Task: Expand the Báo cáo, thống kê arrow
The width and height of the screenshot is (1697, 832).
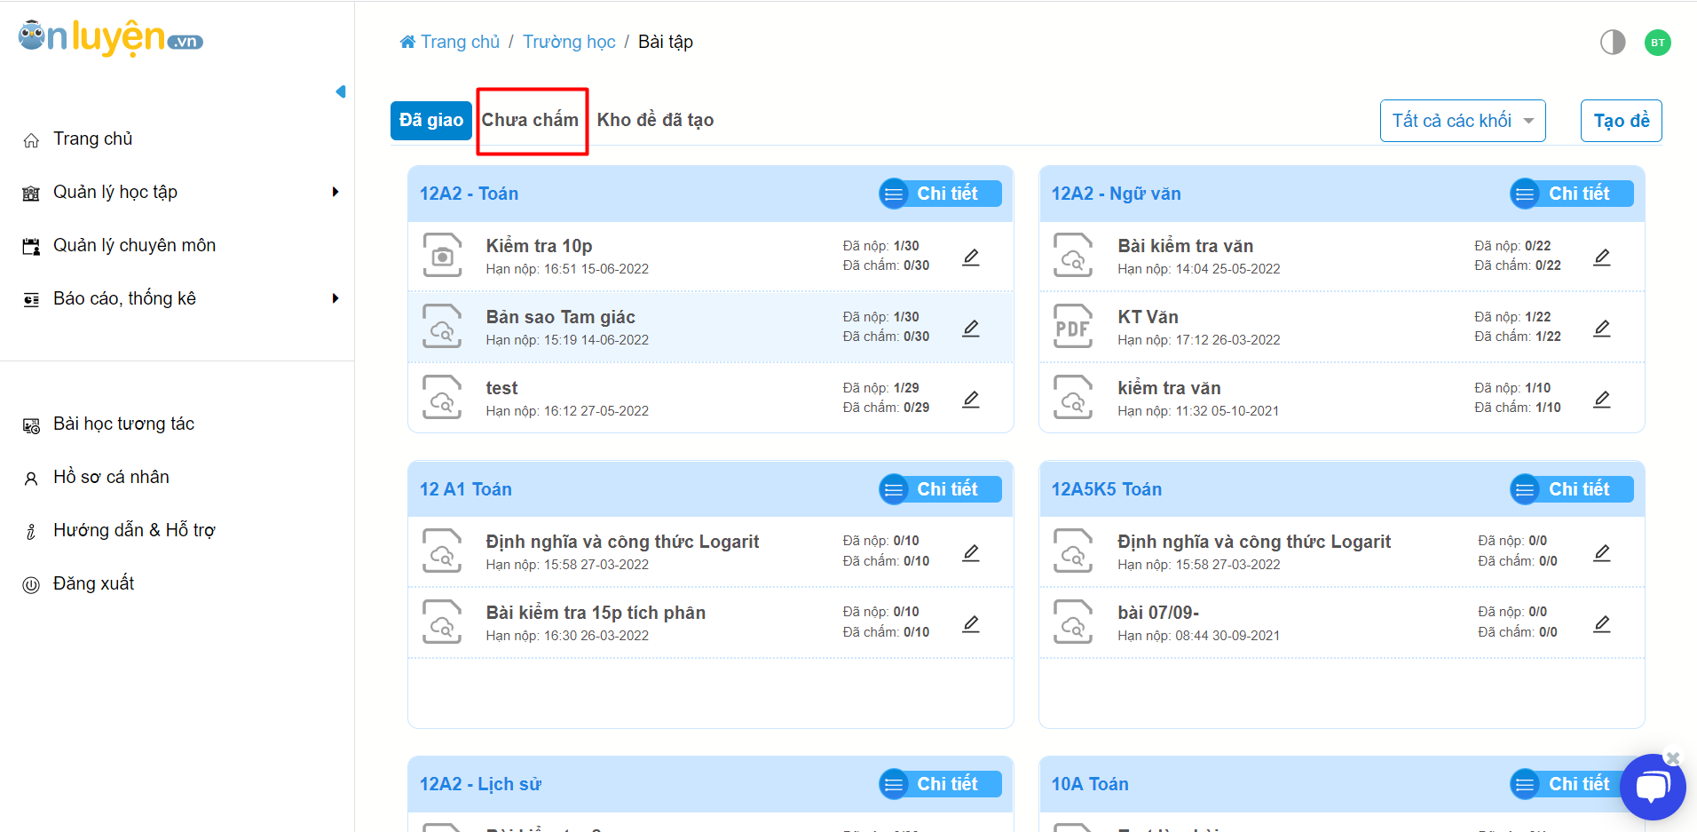Action: click(x=335, y=298)
